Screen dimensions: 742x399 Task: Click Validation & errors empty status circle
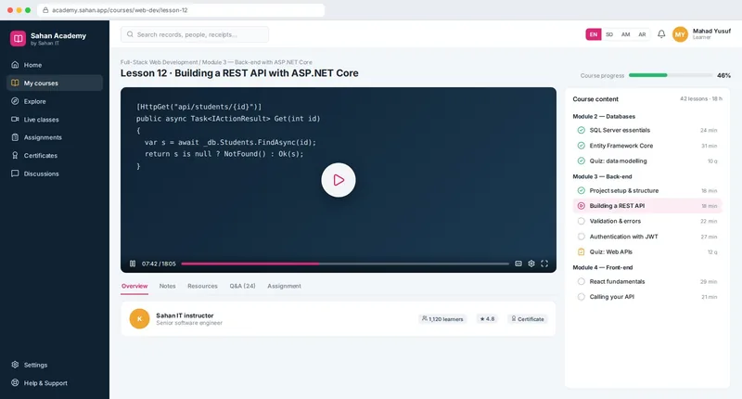[582, 221]
